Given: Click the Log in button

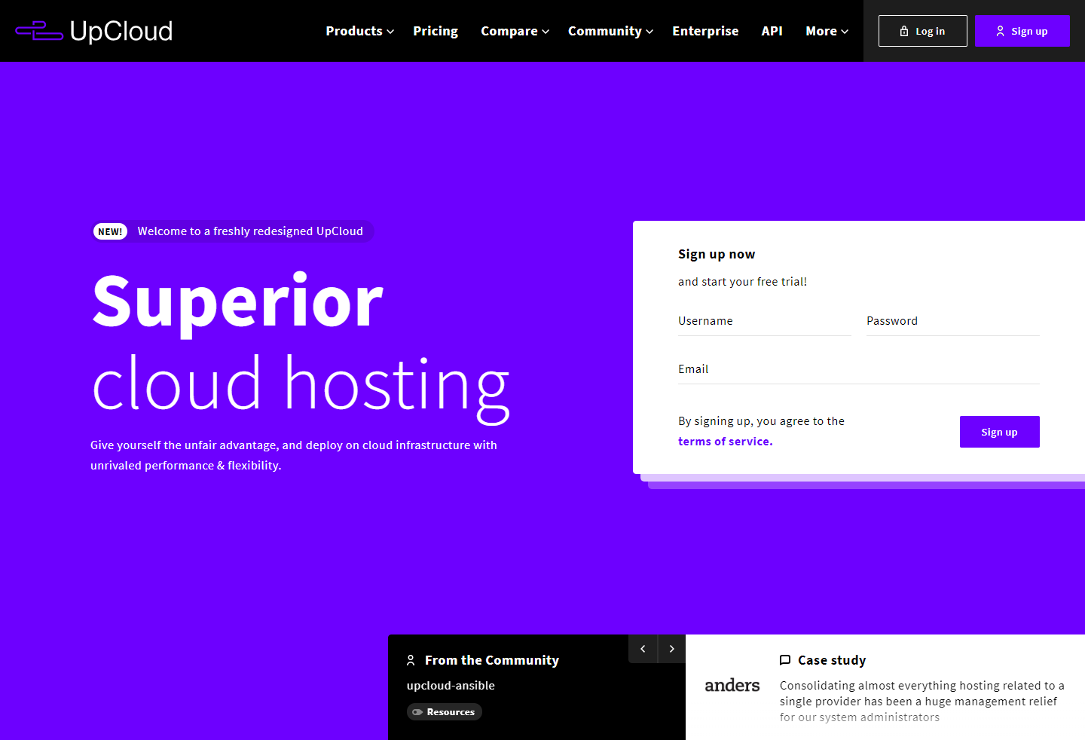Looking at the screenshot, I should coord(922,31).
